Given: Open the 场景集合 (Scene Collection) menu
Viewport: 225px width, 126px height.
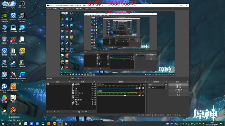Looking at the screenshot, I should click(79, 9).
